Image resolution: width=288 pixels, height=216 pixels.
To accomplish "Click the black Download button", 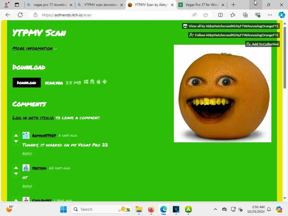I will point(27,83).
